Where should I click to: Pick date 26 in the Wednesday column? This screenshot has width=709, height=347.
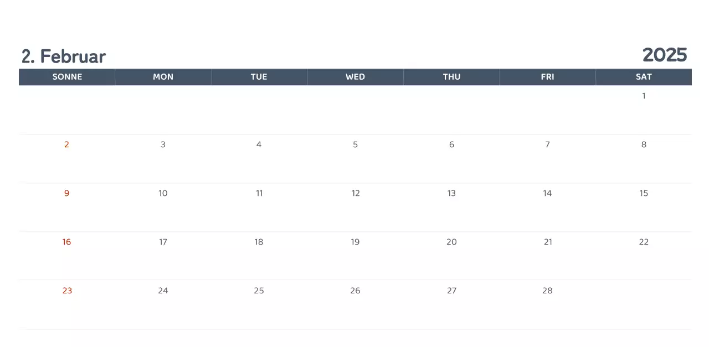[x=355, y=291]
